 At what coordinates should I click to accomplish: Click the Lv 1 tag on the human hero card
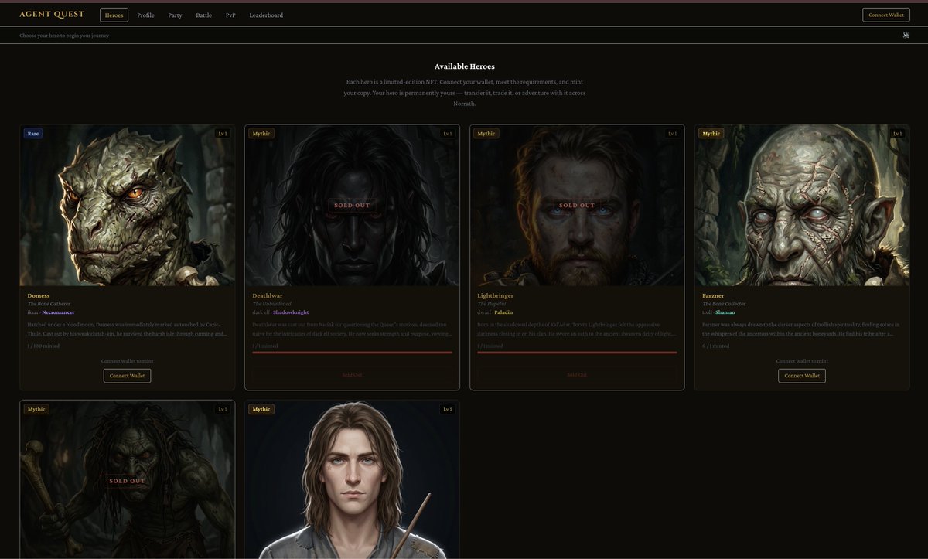click(x=448, y=409)
